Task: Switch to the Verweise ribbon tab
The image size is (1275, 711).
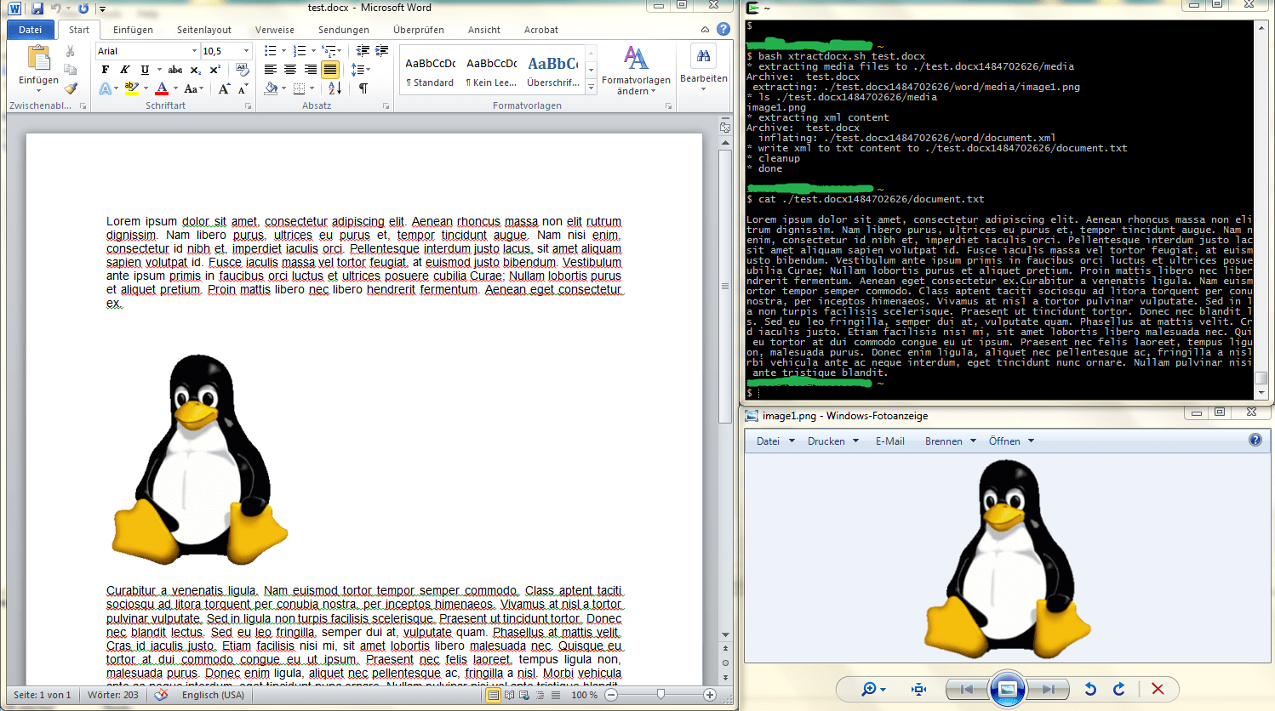Action: tap(275, 30)
